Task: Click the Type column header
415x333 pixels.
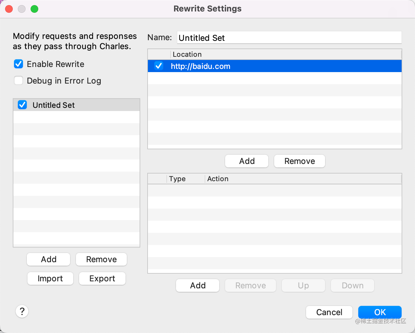Action: pos(178,179)
